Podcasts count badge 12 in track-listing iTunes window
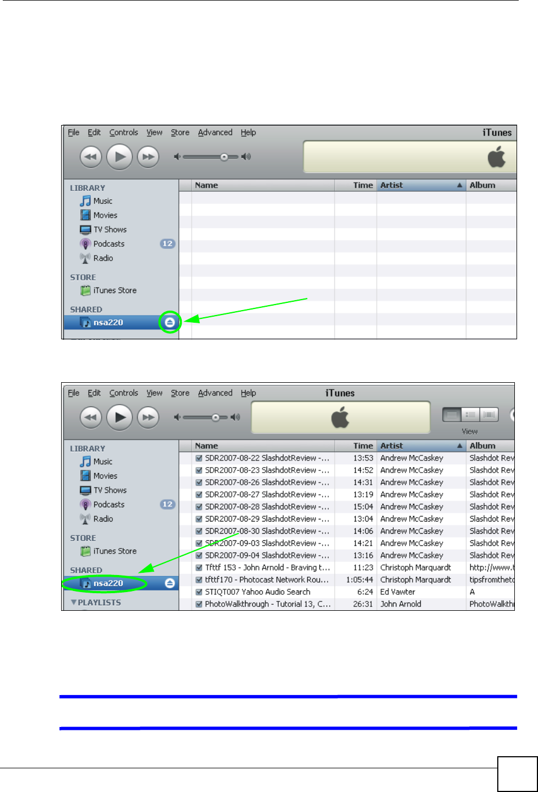This screenshot has height=792, width=538. pyautogui.click(x=167, y=505)
